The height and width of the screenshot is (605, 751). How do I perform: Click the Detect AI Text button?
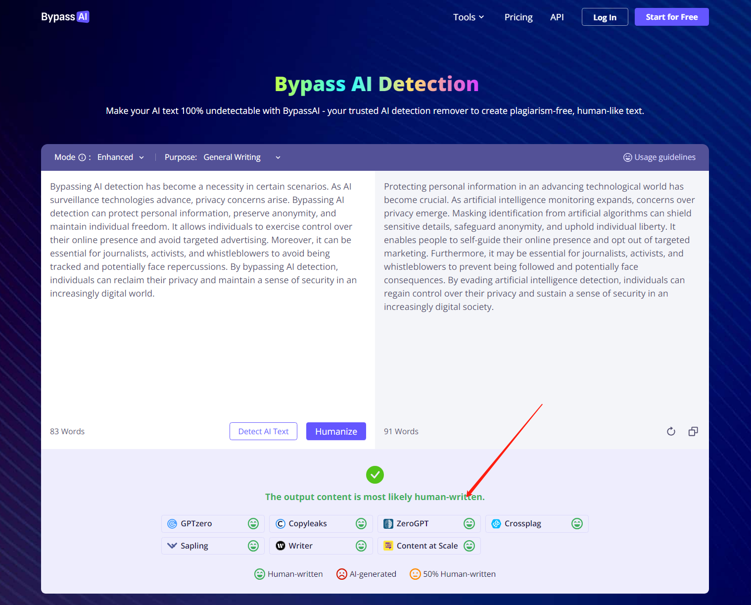click(263, 431)
